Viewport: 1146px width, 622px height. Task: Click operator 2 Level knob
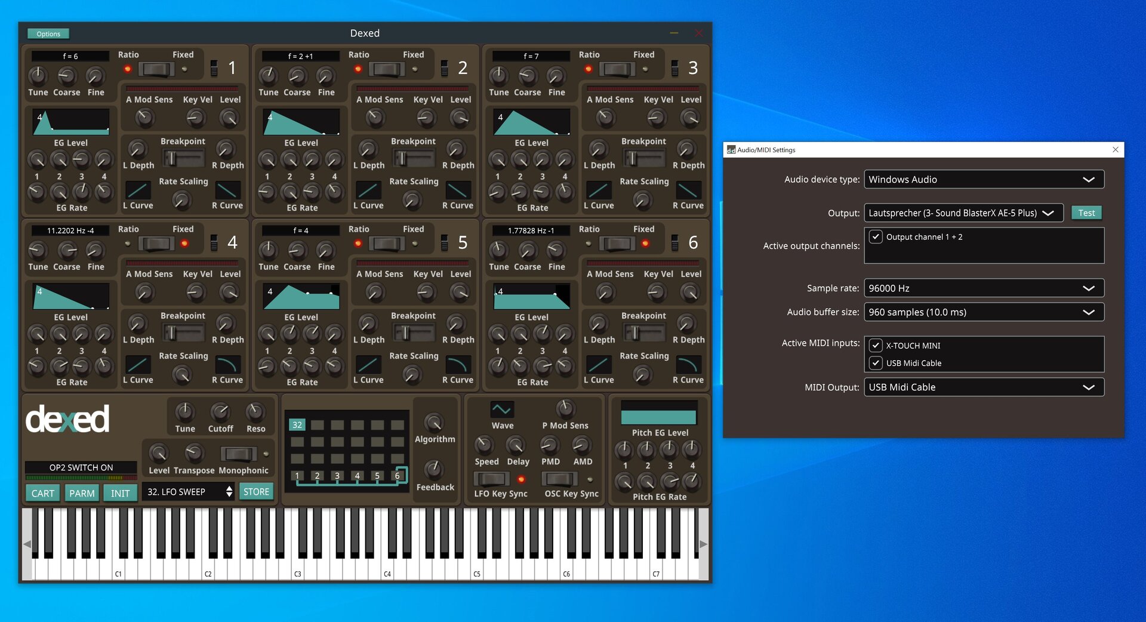(x=460, y=118)
